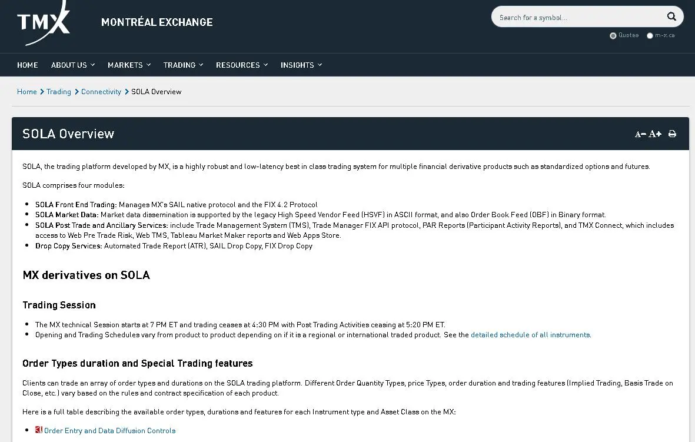Open the About Us menu

pos(69,65)
